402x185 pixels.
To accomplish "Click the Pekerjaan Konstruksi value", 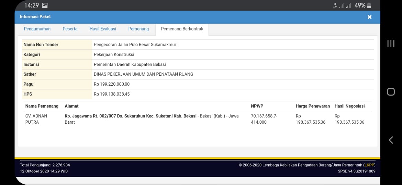I will tap(114, 54).
